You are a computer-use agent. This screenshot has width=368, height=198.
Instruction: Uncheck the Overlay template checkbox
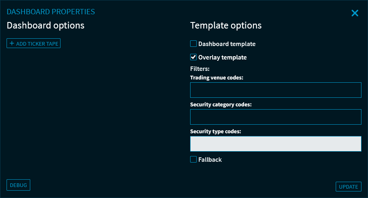pos(193,57)
